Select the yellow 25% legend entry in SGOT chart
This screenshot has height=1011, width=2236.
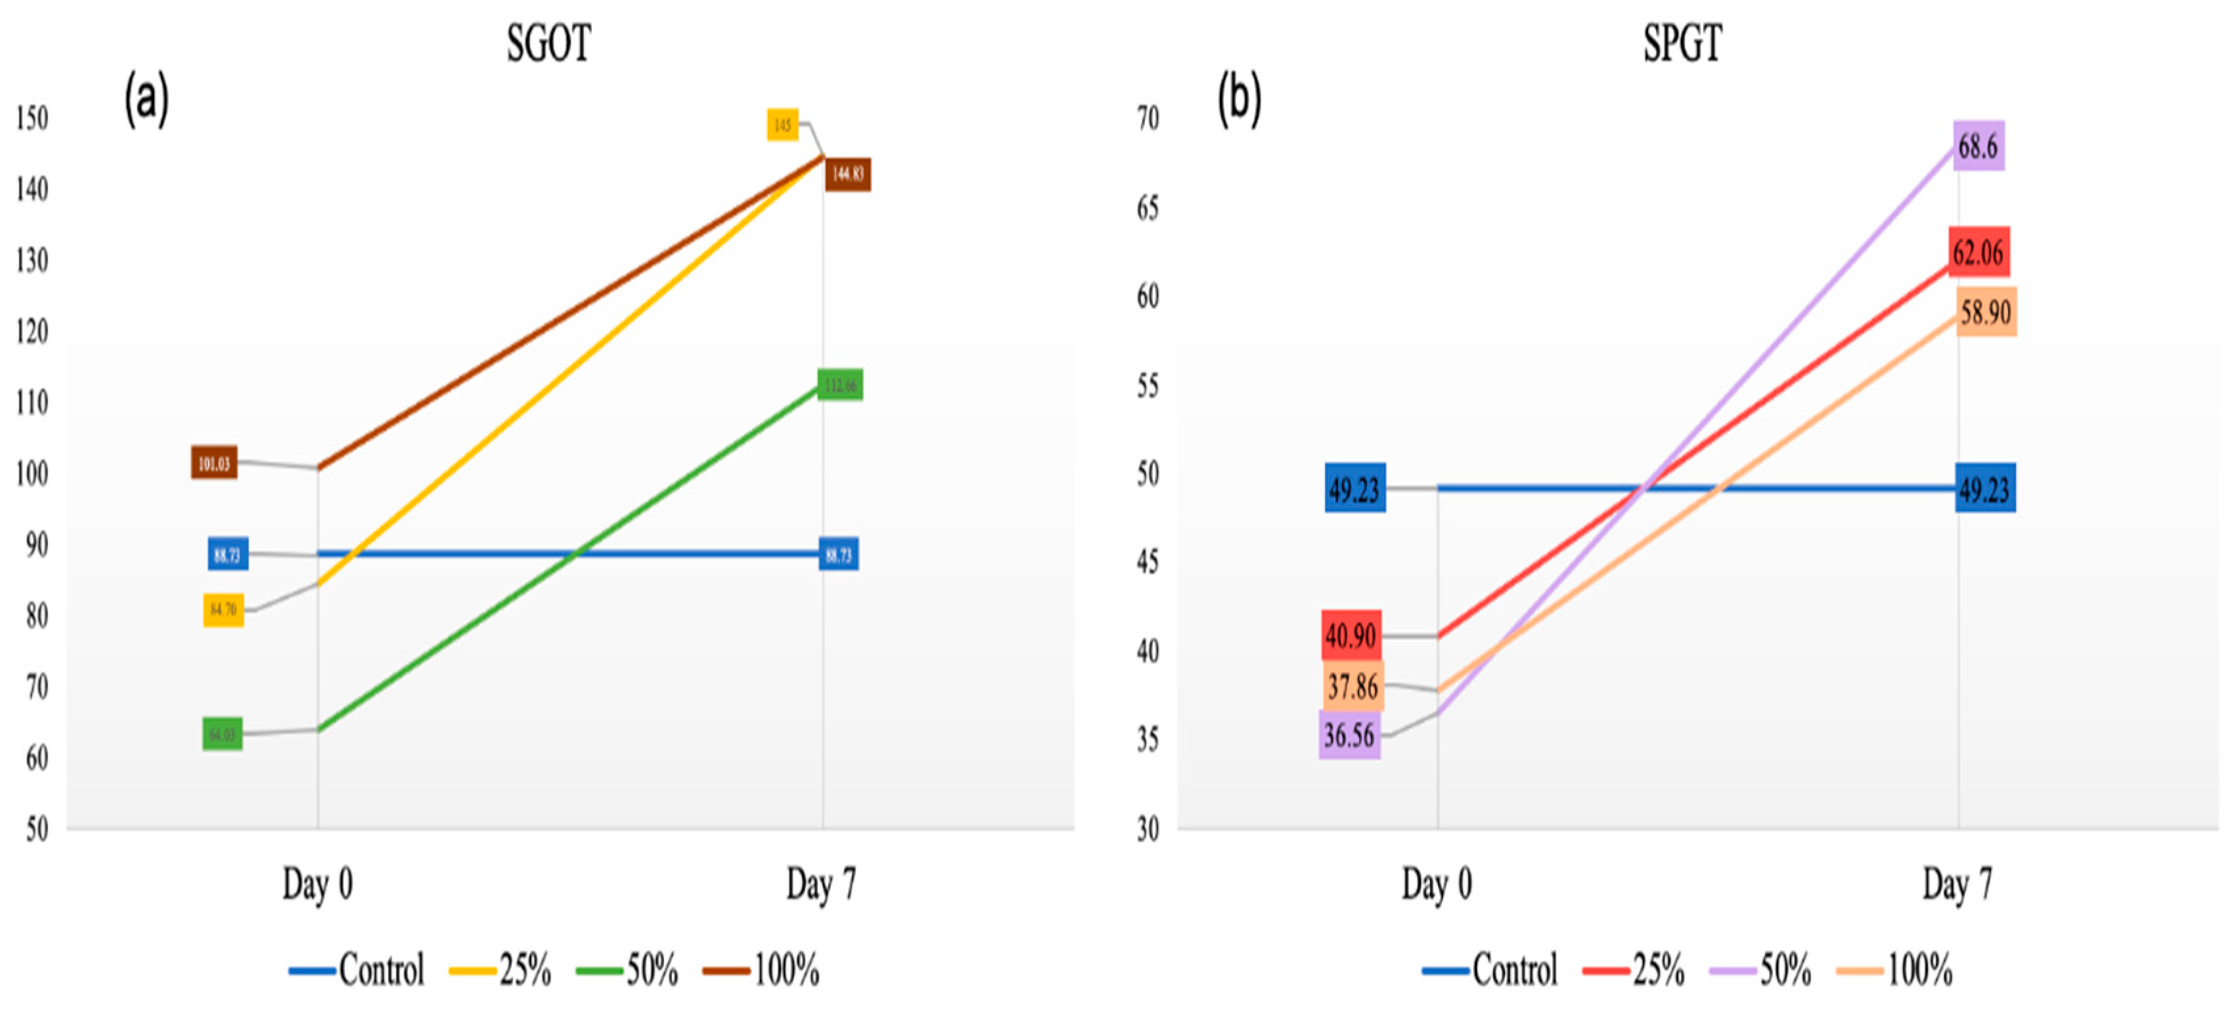[501, 970]
